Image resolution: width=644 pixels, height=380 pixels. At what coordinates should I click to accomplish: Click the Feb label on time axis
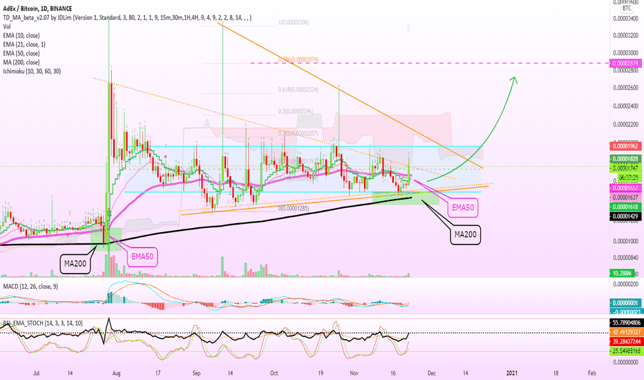click(592, 373)
